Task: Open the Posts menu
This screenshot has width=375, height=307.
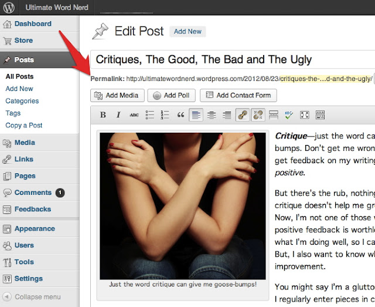Action: click(39, 60)
